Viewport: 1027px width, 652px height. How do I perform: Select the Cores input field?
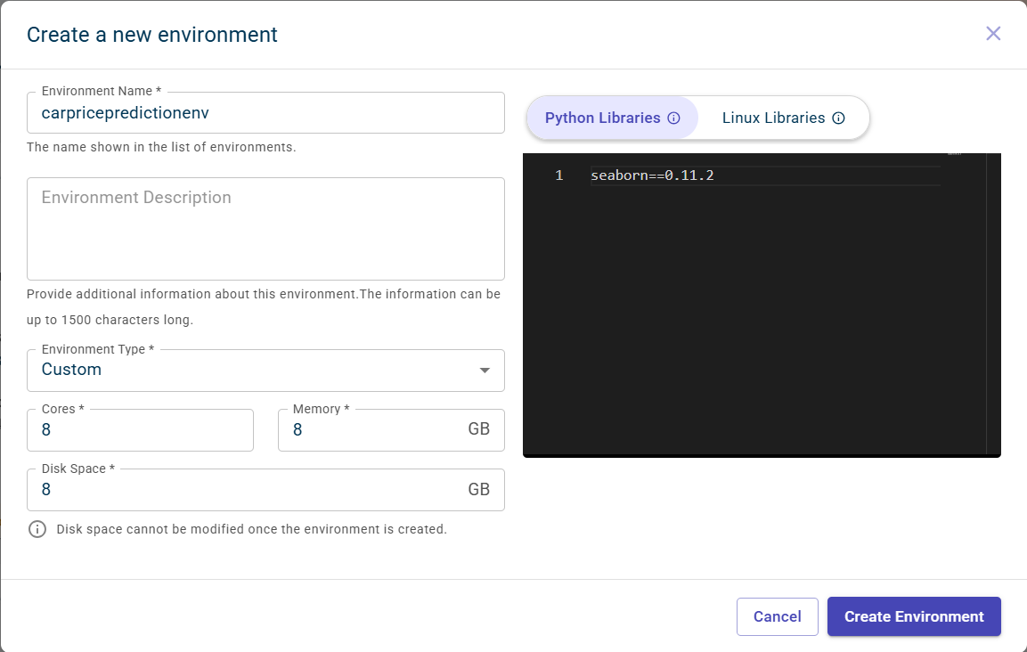(x=140, y=430)
